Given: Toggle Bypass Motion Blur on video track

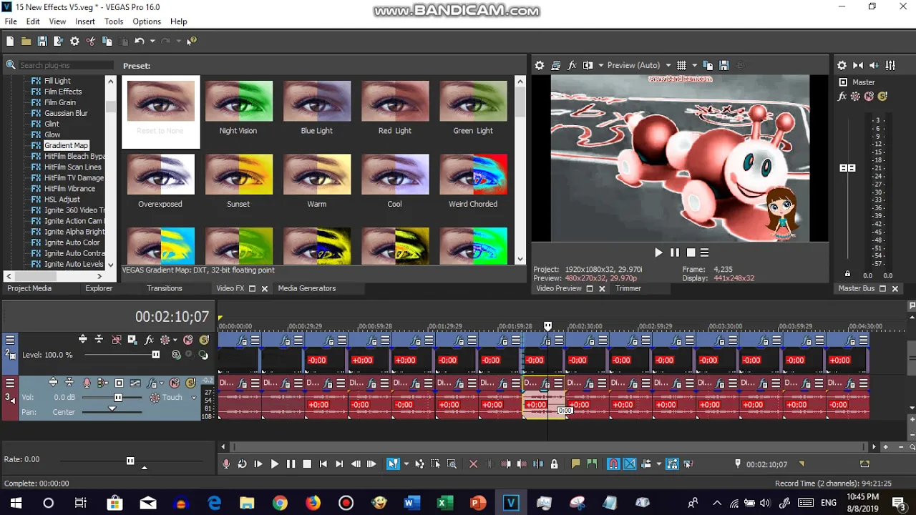Looking at the screenshot, I should (x=116, y=340).
